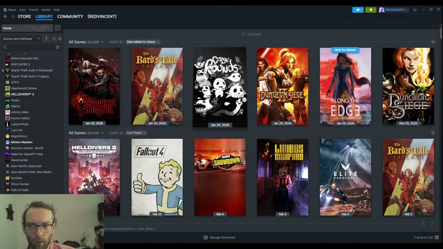Click the library vertical scrollbar
The width and height of the screenshot is (443, 249).
point(441,33)
